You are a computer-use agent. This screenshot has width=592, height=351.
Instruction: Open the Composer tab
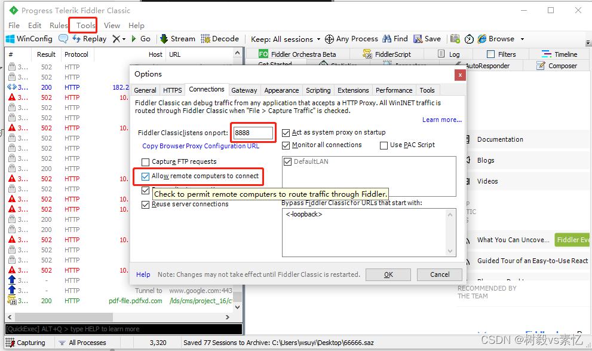557,66
